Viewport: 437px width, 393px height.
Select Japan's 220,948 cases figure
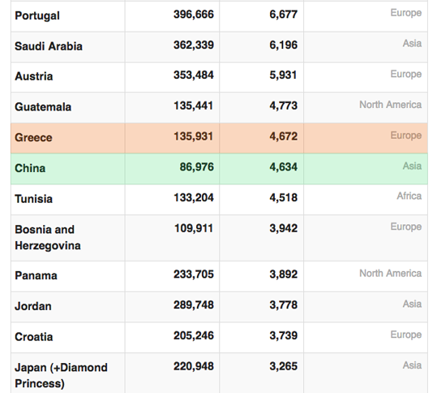coord(194,366)
